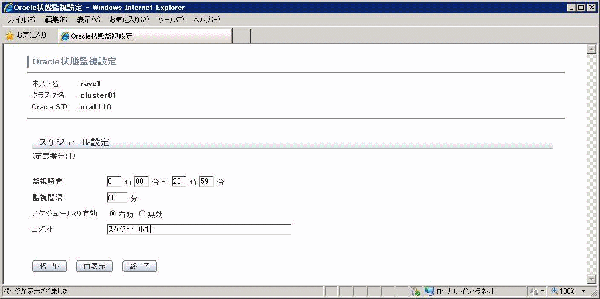
Task: Select the 無効 radio button
Action: (x=142, y=214)
